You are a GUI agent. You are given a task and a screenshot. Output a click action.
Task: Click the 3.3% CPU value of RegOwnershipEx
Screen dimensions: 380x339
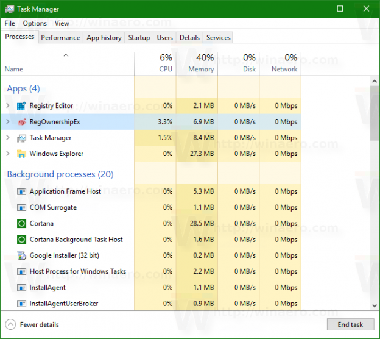[x=165, y=121]
